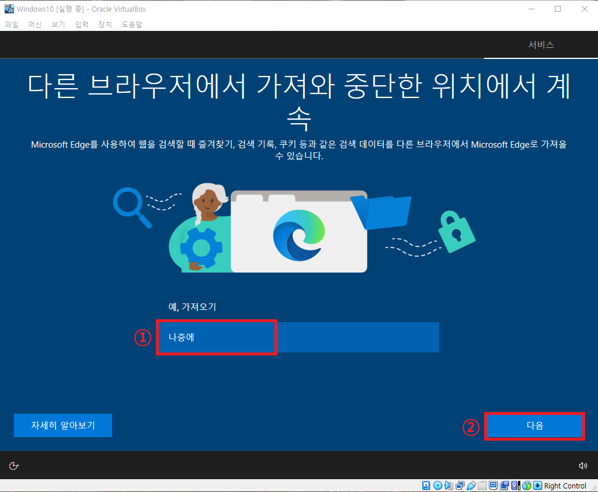The width and height of the screenshot is (598, 492).
Task: Click the 자세히 알아보기 button
Action: pyautogui.click(x=63, y=425)
